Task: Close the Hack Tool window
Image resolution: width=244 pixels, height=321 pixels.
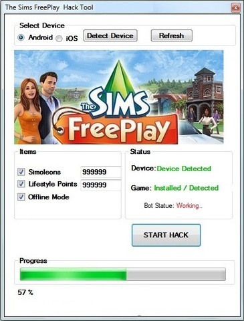Action: [235, 8]
